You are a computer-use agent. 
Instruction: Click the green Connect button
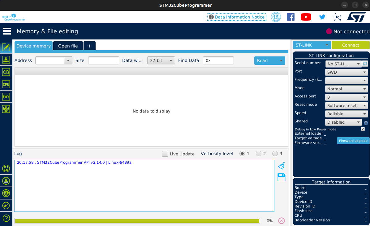351,45
